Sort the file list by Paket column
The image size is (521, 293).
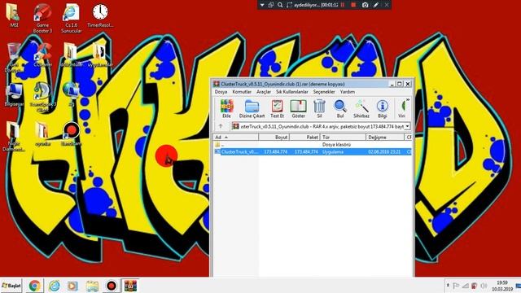(305, 138)
